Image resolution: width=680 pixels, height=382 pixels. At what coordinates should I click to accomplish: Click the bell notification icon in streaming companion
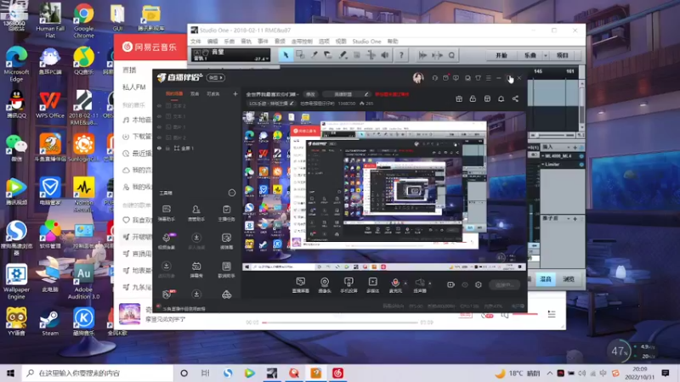tap(501, 98)
